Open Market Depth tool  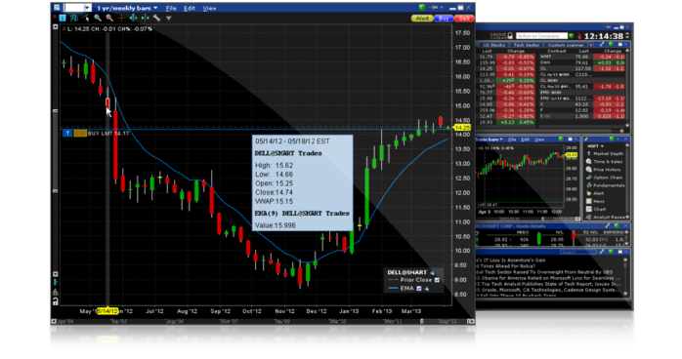tap(605, 154)
